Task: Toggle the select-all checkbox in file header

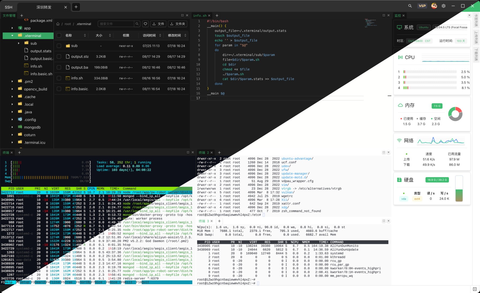Action: click(59, 35)
